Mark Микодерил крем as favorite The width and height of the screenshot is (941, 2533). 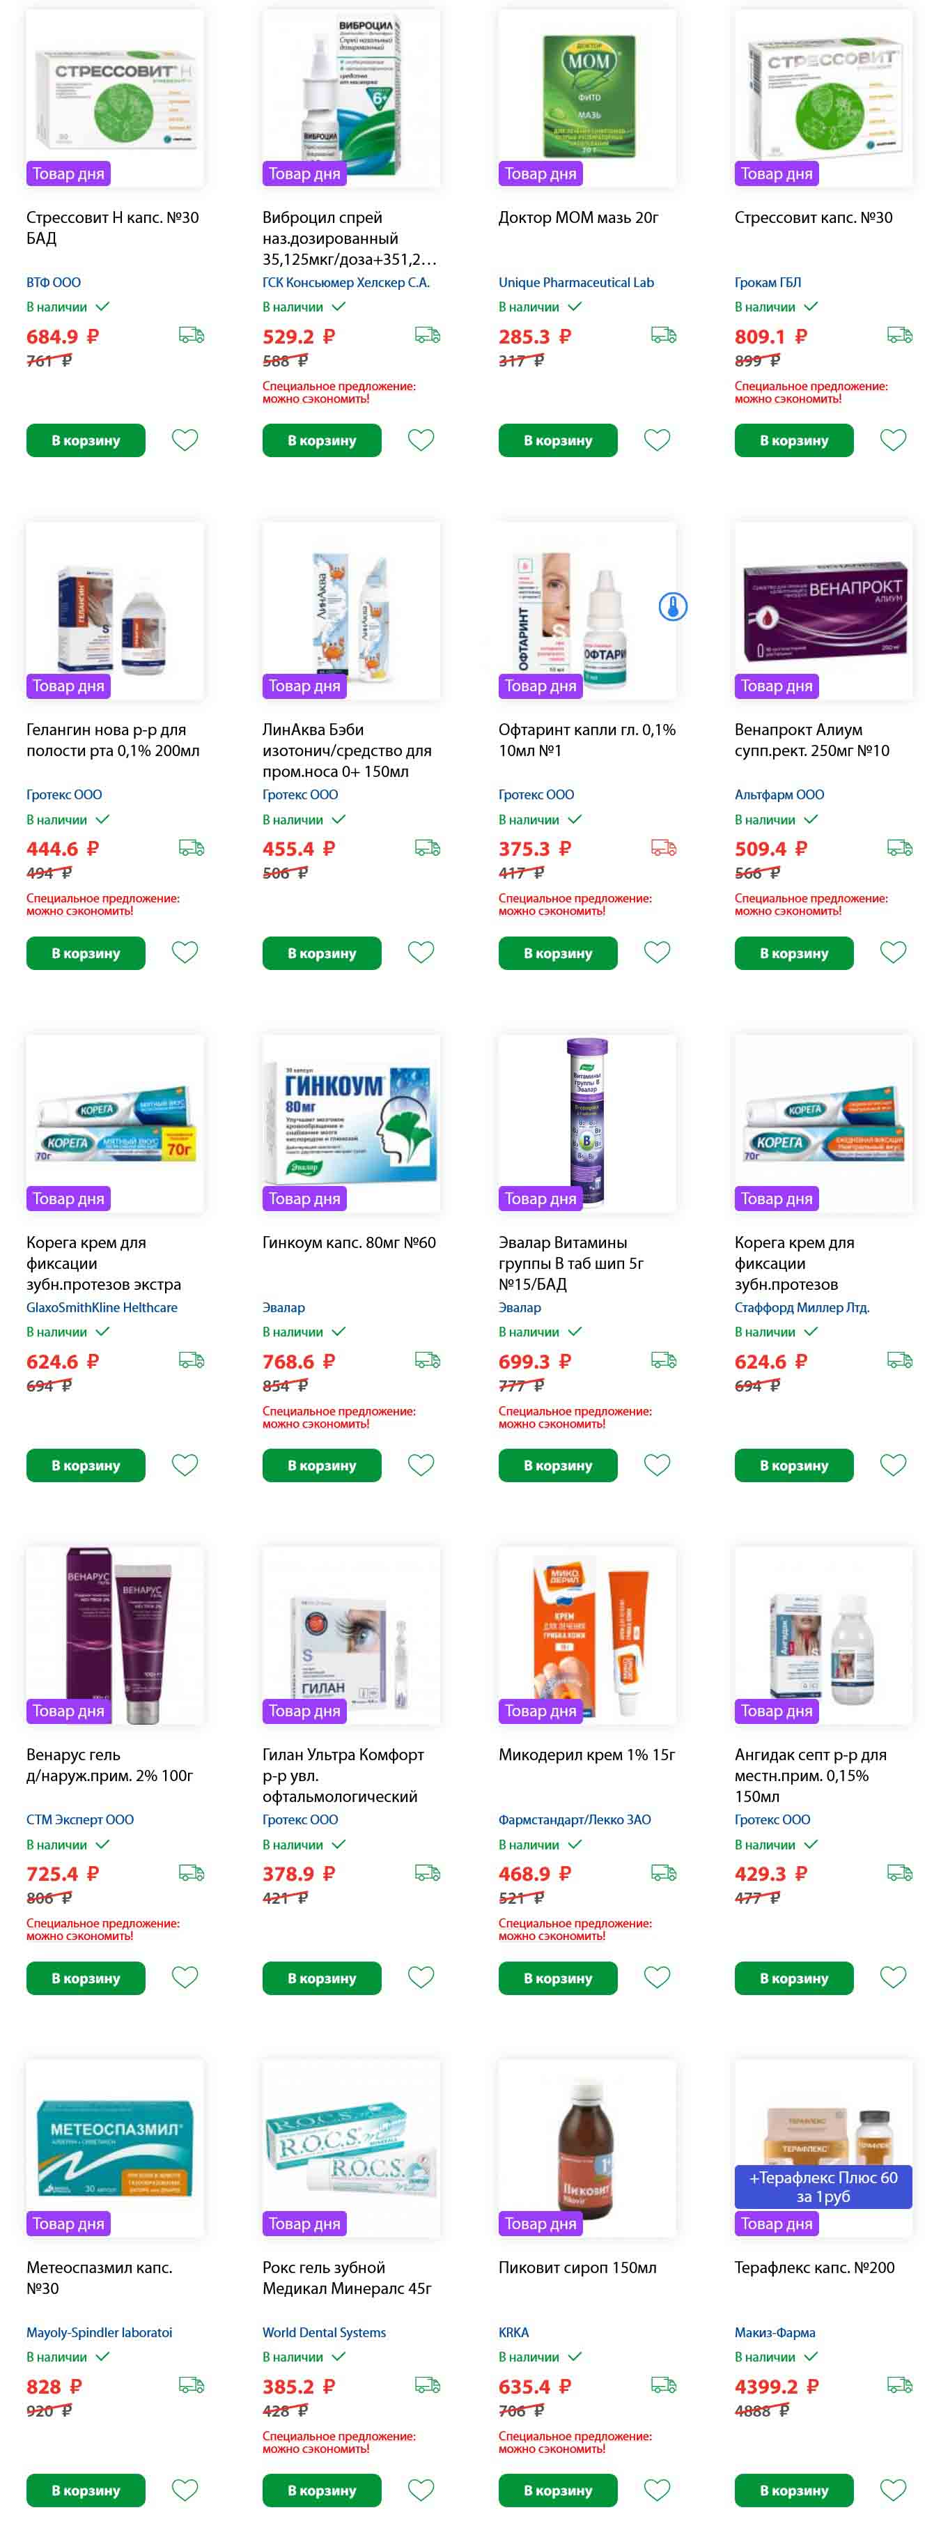657,1976
